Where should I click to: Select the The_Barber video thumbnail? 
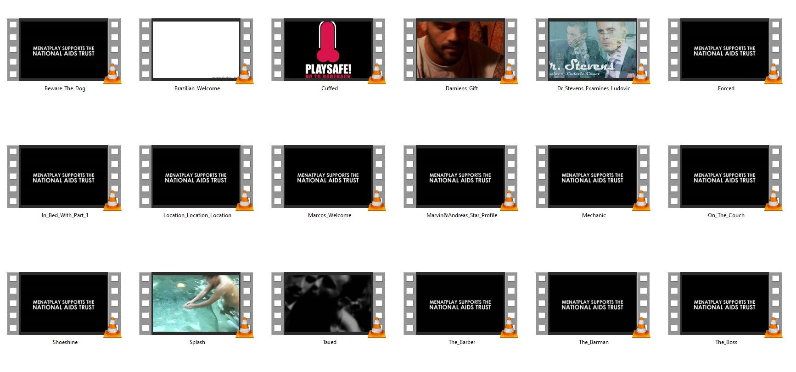pos(460,303)
